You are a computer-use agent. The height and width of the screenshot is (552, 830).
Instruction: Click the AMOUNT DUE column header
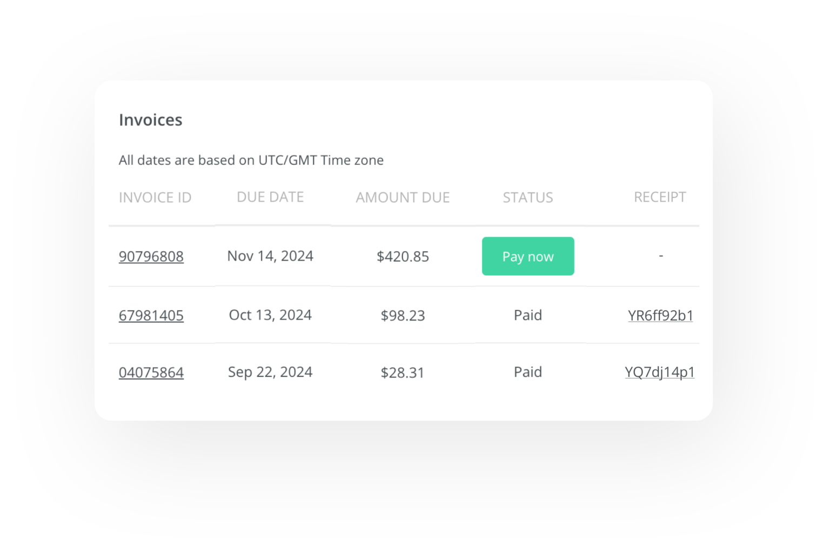[403, 197]
